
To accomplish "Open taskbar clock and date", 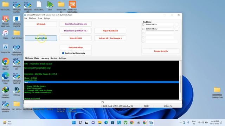I will (214, 122).
